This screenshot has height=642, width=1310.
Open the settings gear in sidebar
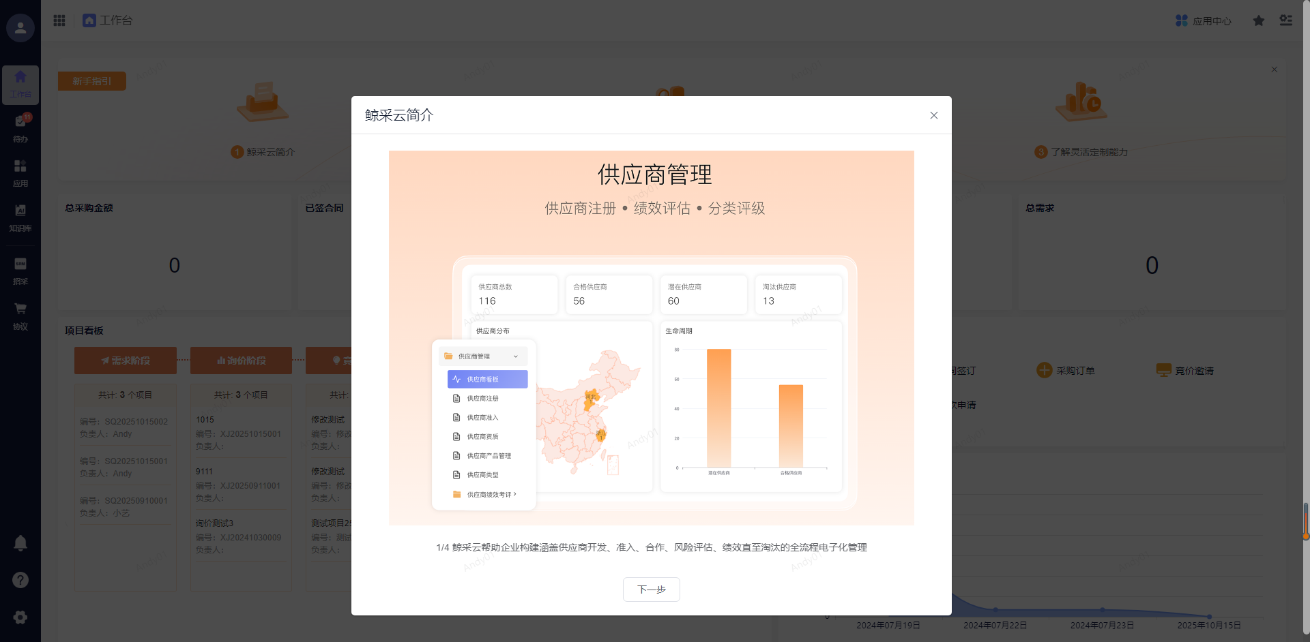[20, 617]
